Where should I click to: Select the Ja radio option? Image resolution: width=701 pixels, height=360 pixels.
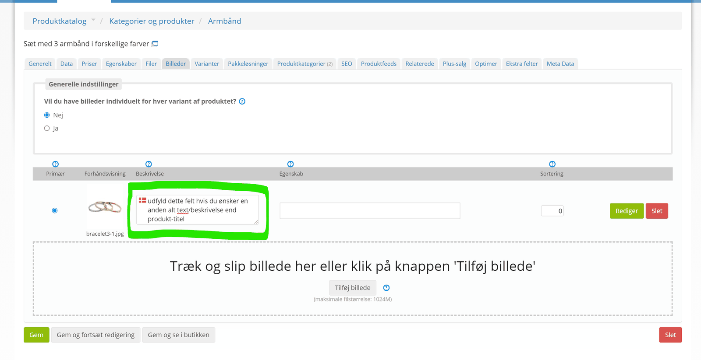tap(47, 128)
